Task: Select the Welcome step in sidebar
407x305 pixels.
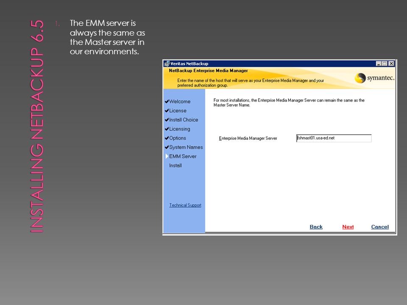Action: pos(180,102)
